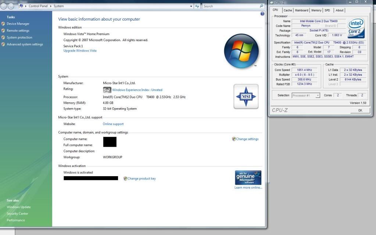376x235 pixels.
Task: Open Performance under See also
Action: click(16, 220)
